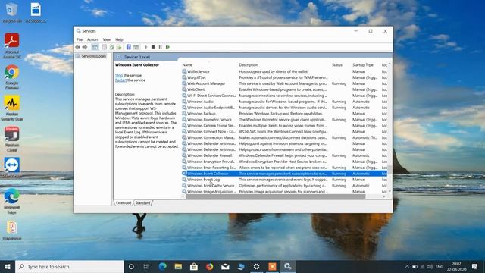
Task: Click the volume icon in system tray
Action: tap(430, 266)
